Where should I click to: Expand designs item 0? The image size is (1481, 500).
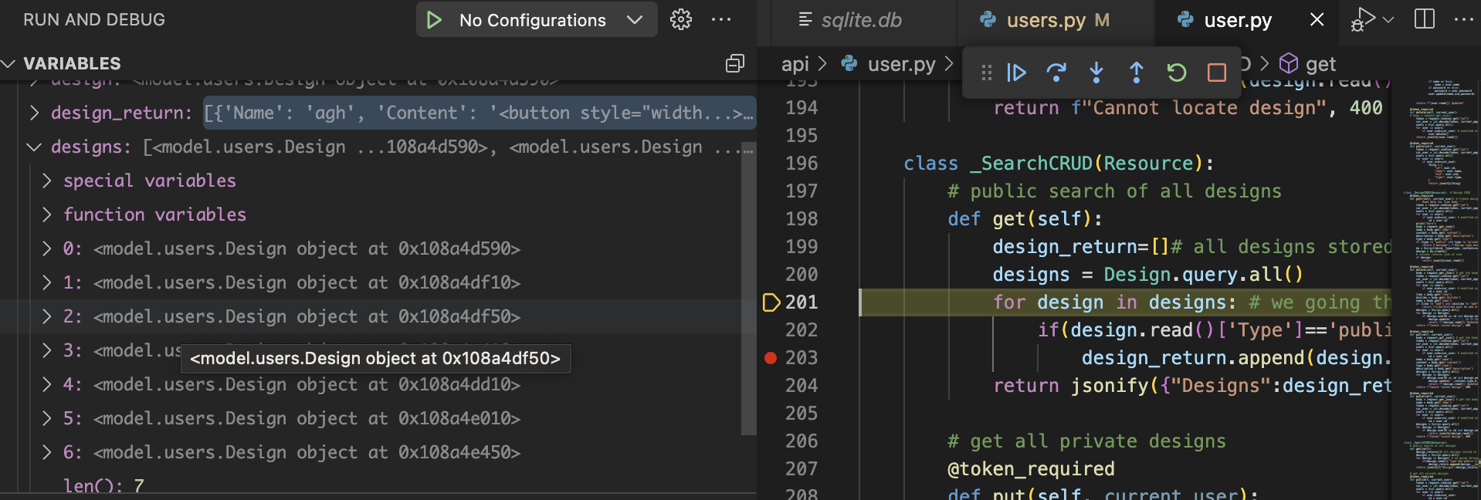46,248
